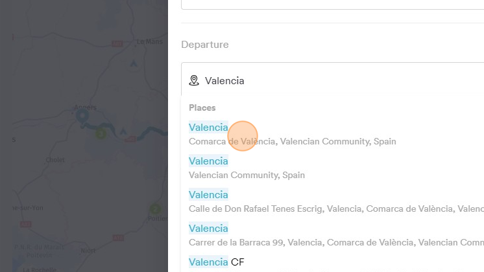Click the road shield marker near Le Mans
The width and height of the screenshot is (484, 272).
(x=117, y=44)
